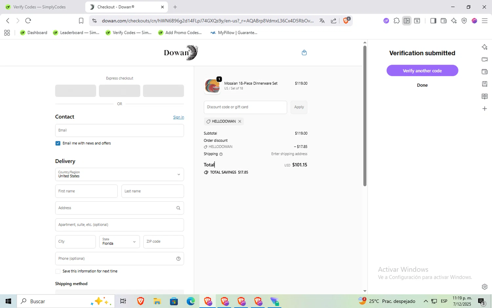
Task: Focus the ZIP code field
Action: pos(163,242)
